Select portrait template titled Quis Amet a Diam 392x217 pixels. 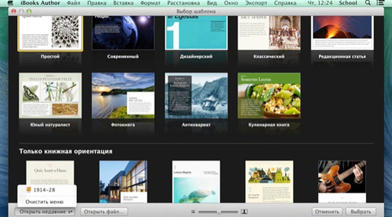pos(50,173)
